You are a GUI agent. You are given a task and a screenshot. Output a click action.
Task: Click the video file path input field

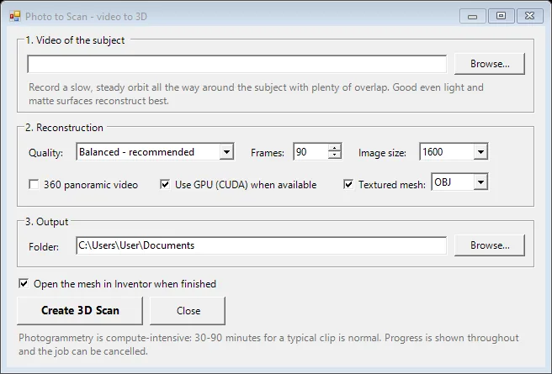[x=237, y=64]
